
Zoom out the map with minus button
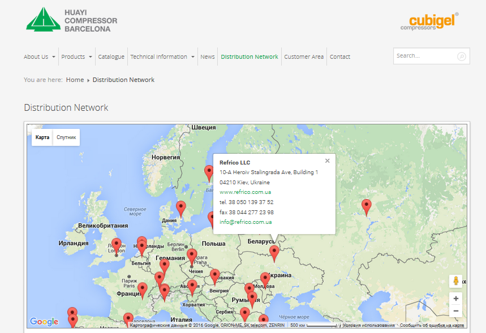455,311
